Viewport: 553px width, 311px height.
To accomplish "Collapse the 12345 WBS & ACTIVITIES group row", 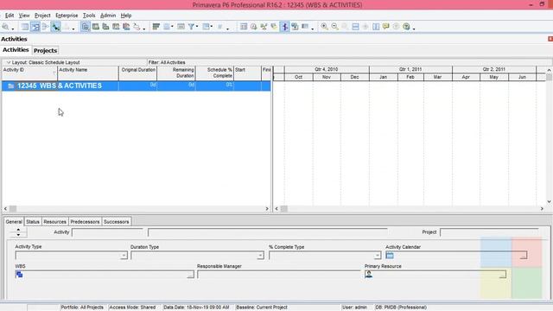I will point(11,86).
